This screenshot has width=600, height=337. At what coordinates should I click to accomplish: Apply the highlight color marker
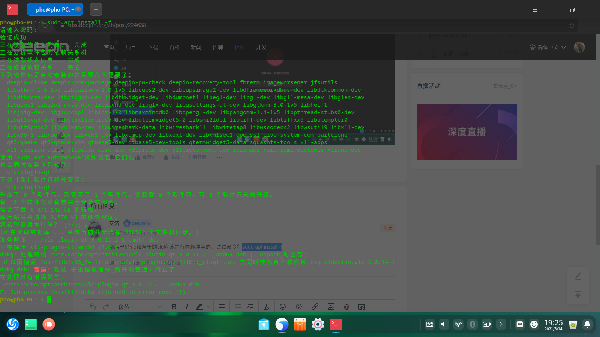[199, 307]
